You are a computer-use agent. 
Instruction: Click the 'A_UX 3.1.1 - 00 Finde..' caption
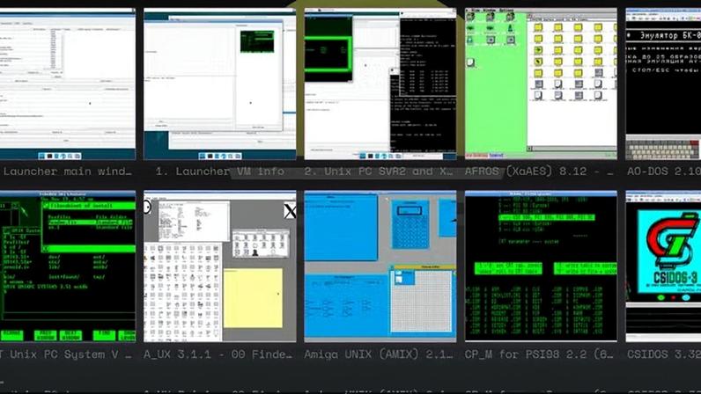point(218,354)
